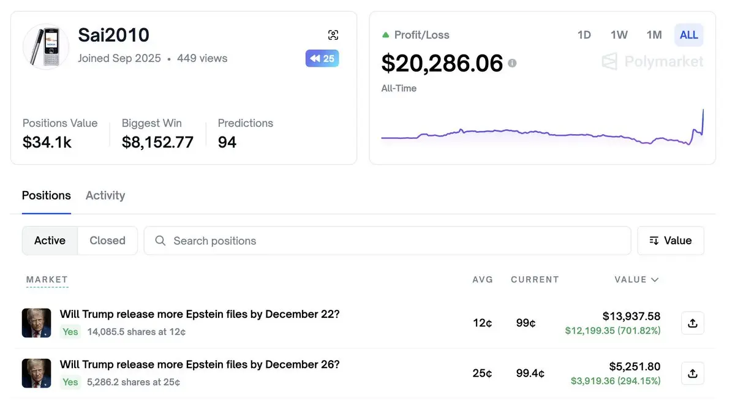Click the rewind 25 badge
This screenshot has width=735, height=409.
[322, 59]
